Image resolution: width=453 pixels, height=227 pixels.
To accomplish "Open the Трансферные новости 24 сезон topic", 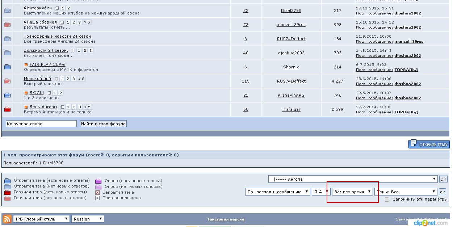I will (57, 36).
